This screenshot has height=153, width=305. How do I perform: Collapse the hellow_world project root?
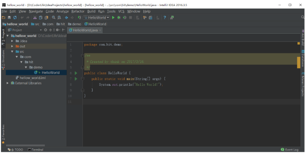pos(8,36)
